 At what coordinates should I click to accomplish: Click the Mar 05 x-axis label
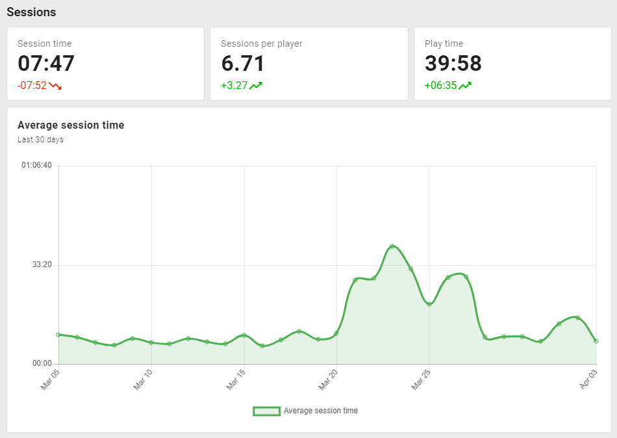(x=50, y=380)
